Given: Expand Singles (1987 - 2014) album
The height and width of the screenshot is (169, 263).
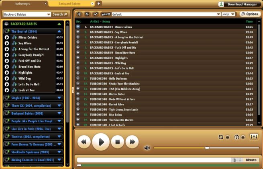Looking at the screenshot, I should tap(59, 98).
